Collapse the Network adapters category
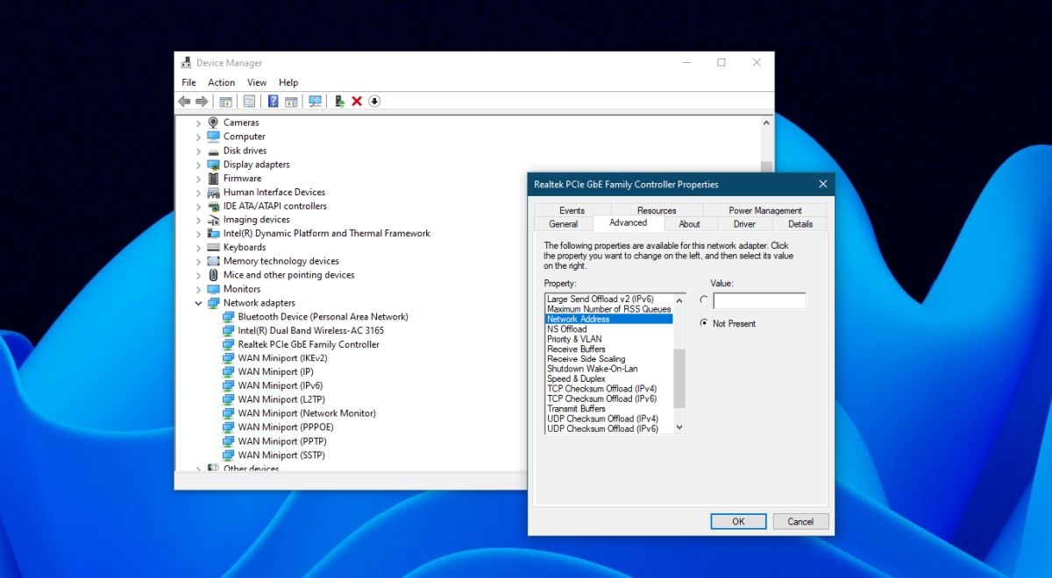 tap(198, 303)
